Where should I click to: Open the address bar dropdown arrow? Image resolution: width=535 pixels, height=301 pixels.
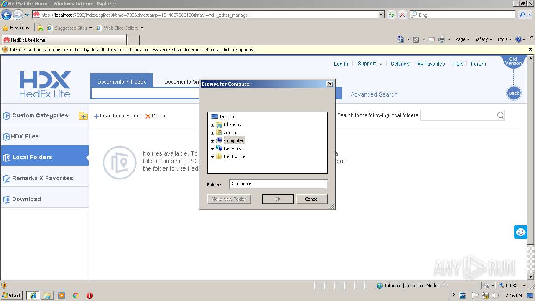click(381, 15)
